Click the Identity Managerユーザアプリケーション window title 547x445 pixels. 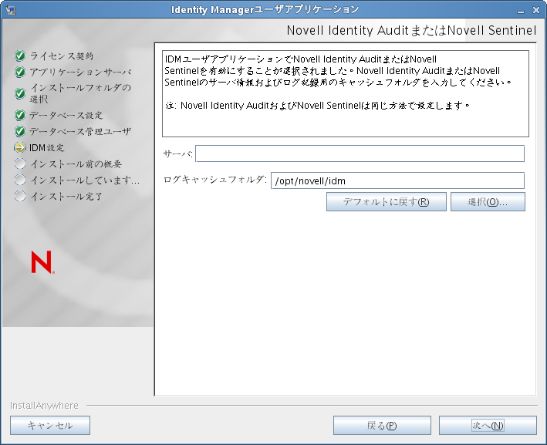coord(265,10)
